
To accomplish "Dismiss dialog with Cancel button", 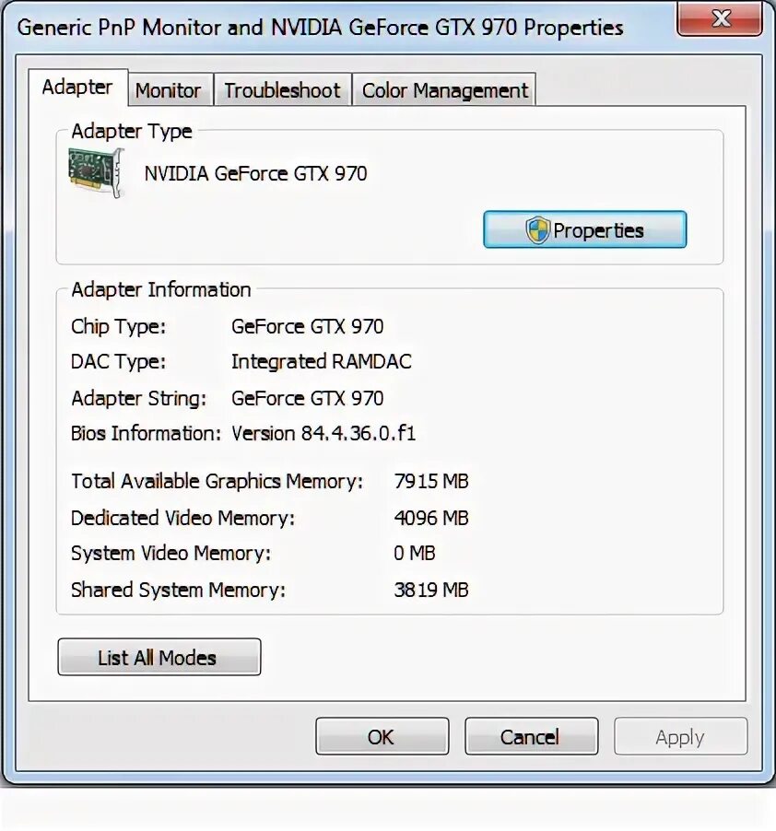I will pos(531,736).
